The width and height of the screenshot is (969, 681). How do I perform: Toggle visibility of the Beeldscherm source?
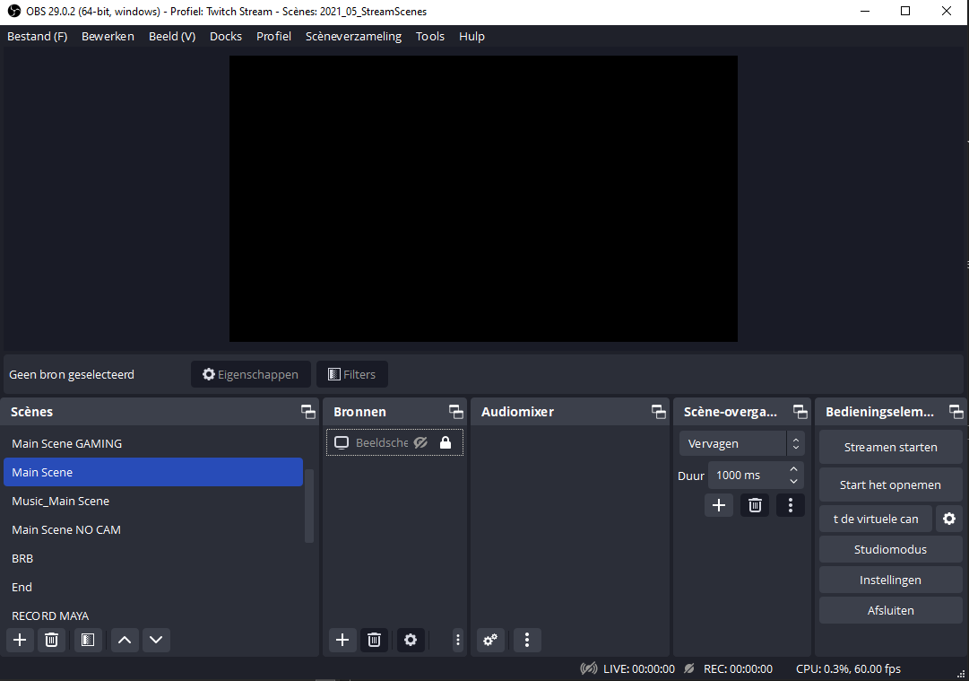click(x=420, y=443)
